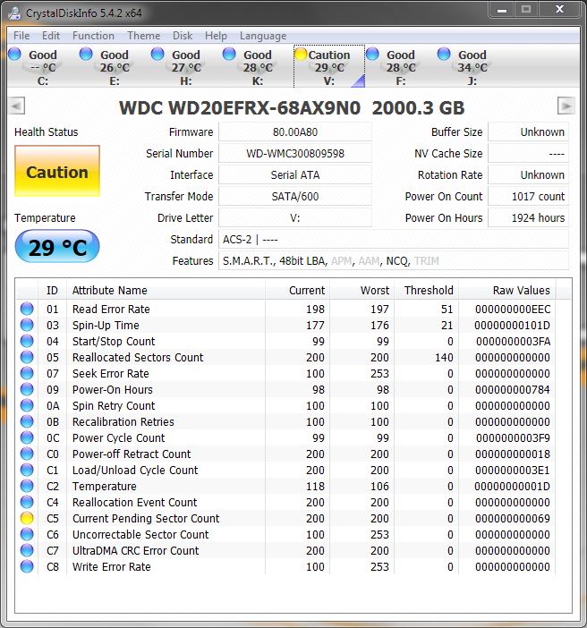The image size is (587, 628).
Task: Click the 29 °C temperature indicator
Action: pos(57,246)
